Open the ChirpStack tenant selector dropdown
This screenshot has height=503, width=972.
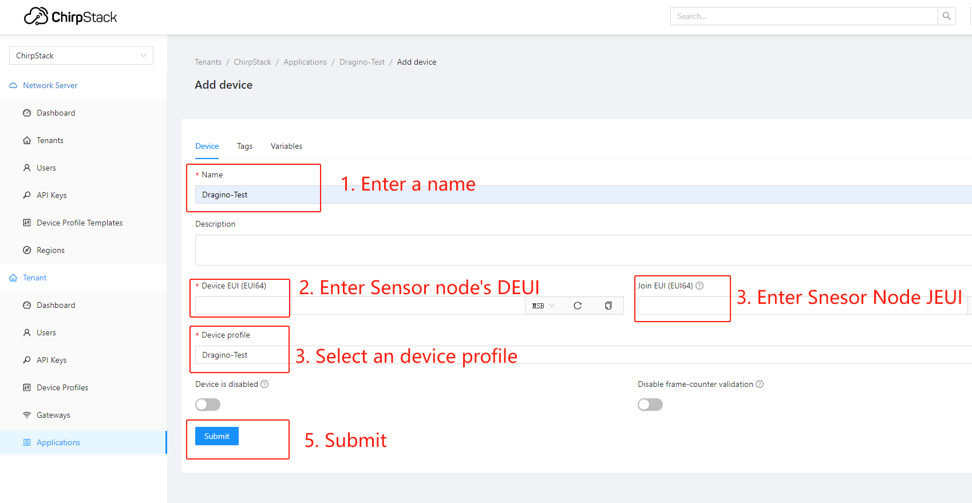(81, 56)
